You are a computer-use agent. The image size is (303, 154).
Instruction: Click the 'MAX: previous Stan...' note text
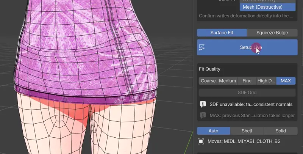point(252,115)
